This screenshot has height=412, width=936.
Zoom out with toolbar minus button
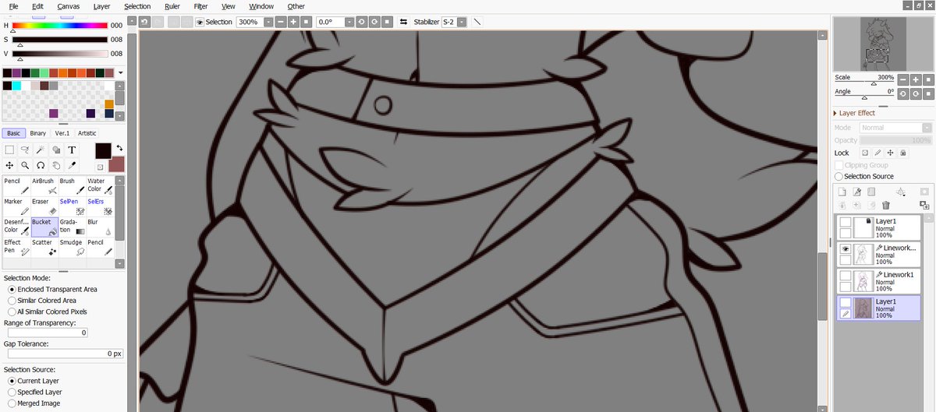(281, 22)
